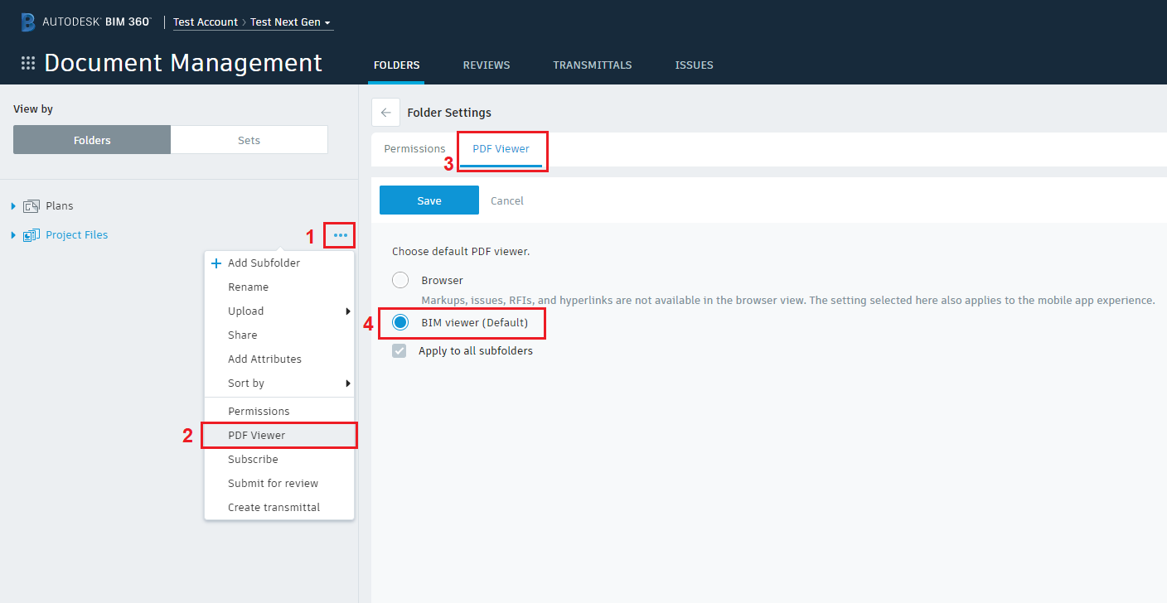
Task: Click the Folder Settings heading text
Action: pos(449,113)
